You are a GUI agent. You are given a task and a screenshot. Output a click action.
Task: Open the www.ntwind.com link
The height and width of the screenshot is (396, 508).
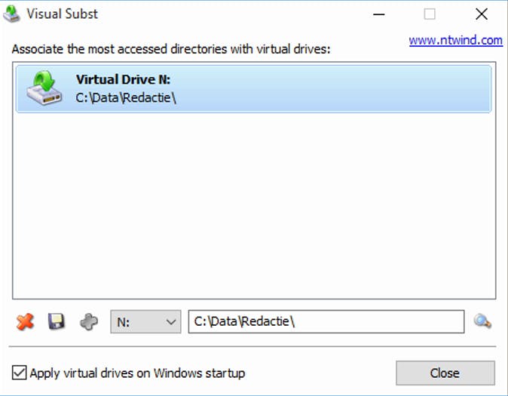point(455,41)
